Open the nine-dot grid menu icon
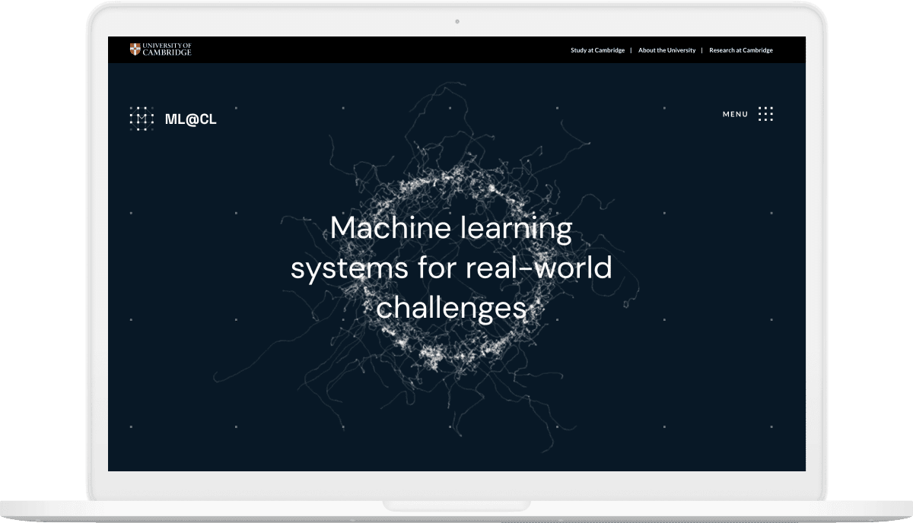 point(765,114)
